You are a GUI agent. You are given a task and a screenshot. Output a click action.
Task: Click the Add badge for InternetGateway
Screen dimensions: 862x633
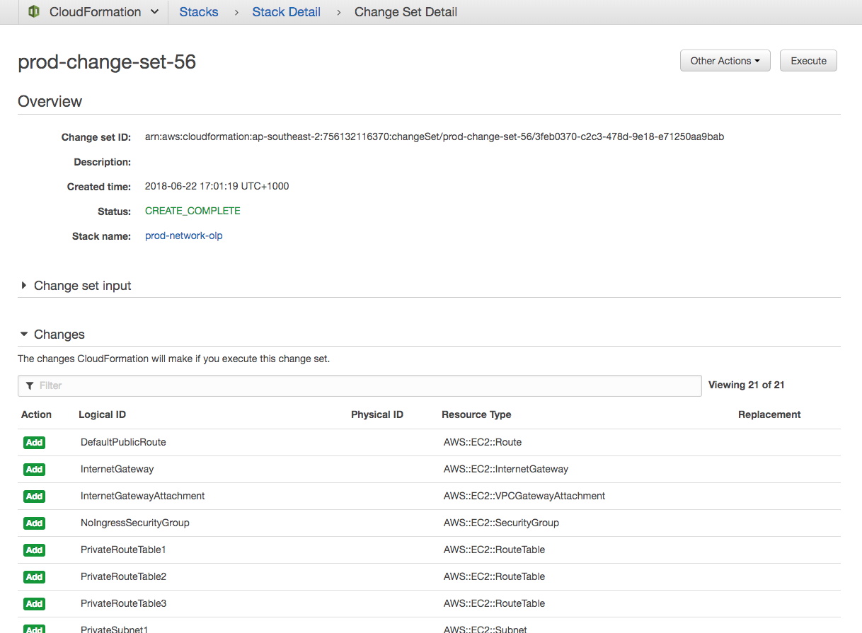(34, 470)
